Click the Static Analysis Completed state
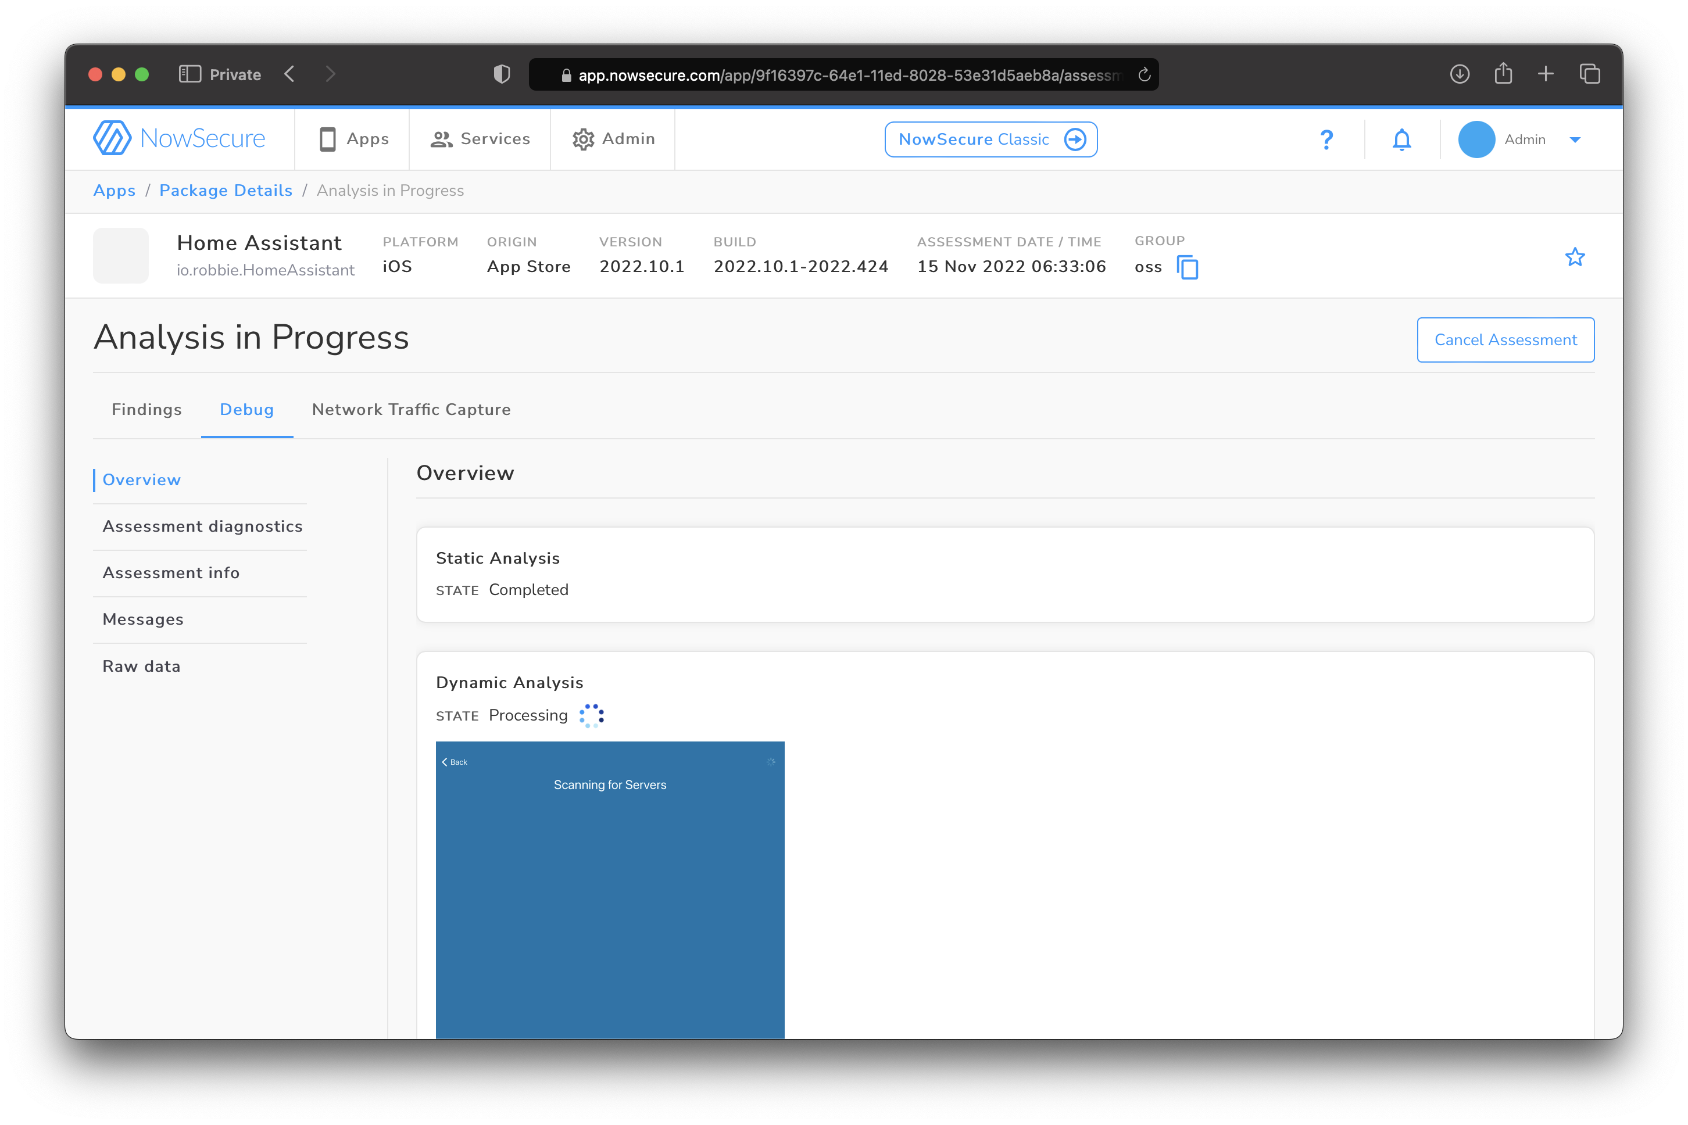The image size is (1688, 1125). [528, 590]
